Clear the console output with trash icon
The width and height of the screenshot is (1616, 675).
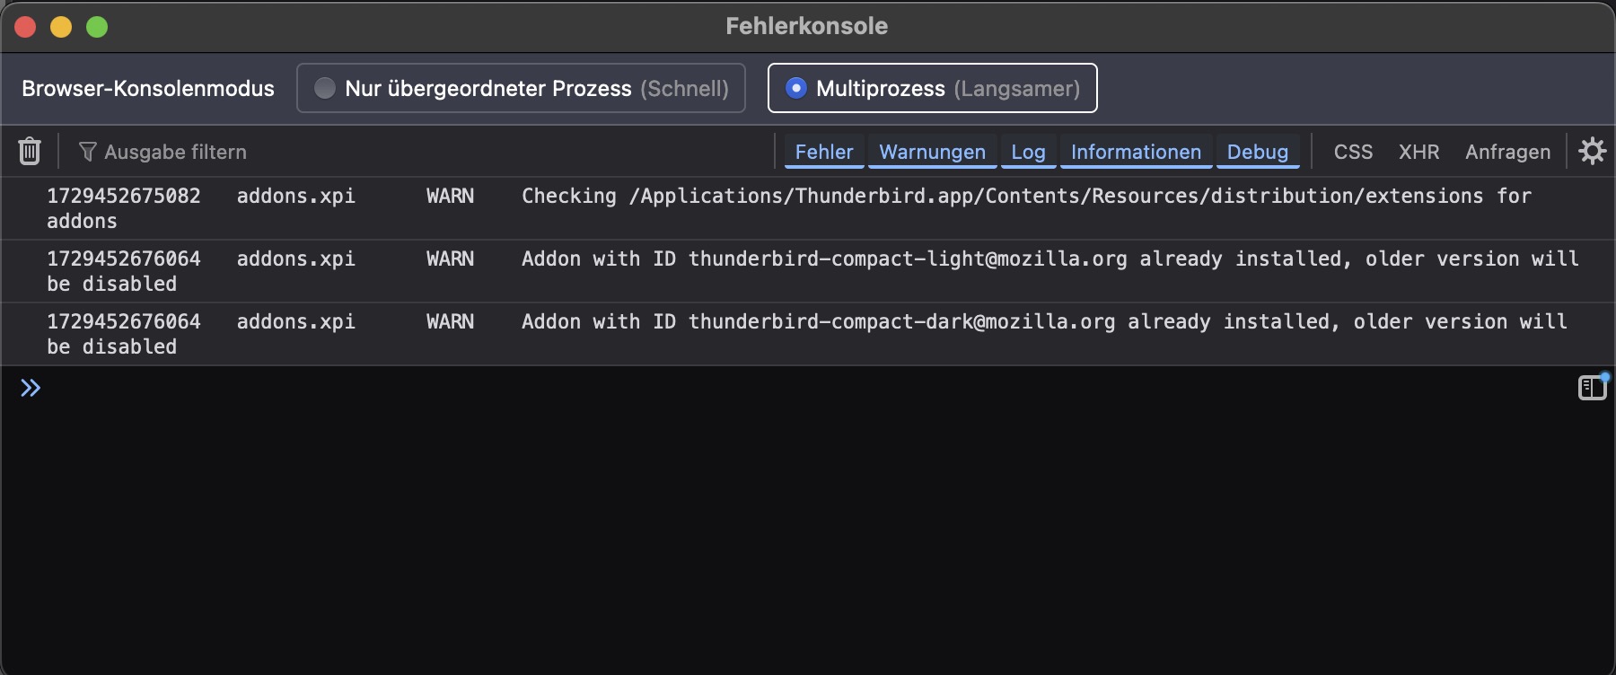[x=30, y=151]
